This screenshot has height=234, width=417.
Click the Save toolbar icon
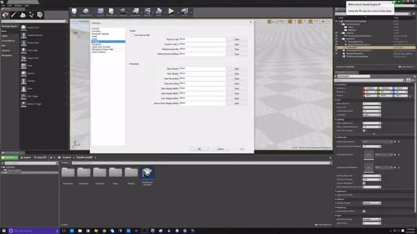74,12
